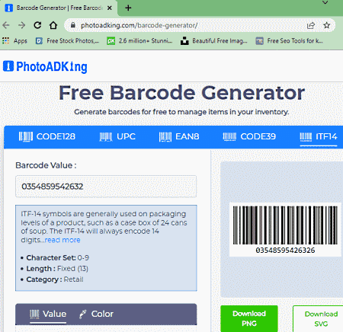The height and width of the screenshot is (332, 343).
Task: Switch to CODE128 barcode type
Action: 47,136
